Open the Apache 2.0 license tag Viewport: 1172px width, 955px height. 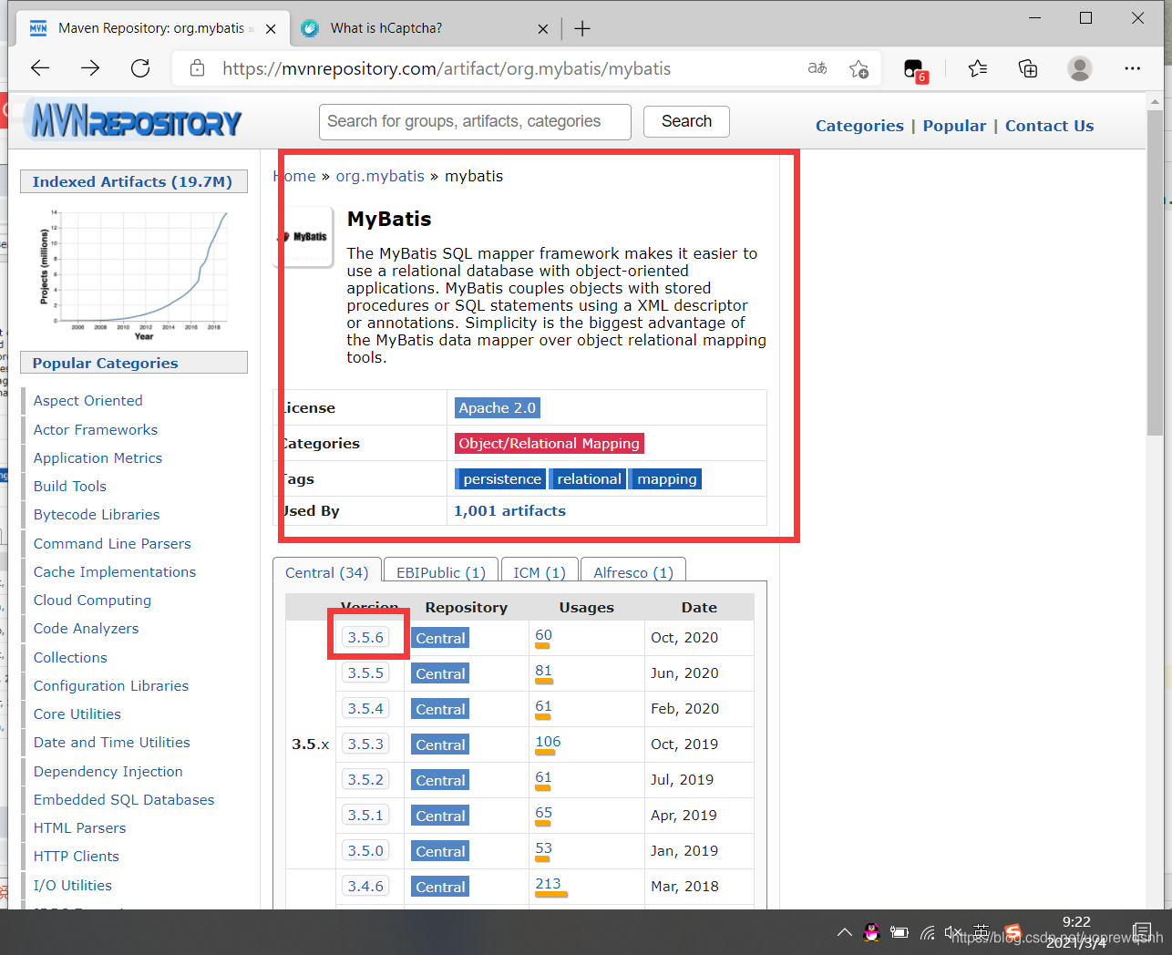(498, 408)
